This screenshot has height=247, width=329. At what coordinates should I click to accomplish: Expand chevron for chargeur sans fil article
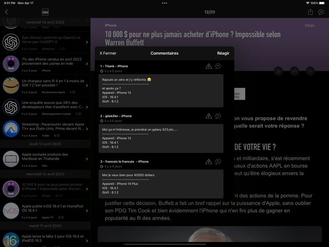click(87, 86)
